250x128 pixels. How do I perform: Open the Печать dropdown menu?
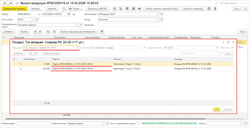(75, 9)
